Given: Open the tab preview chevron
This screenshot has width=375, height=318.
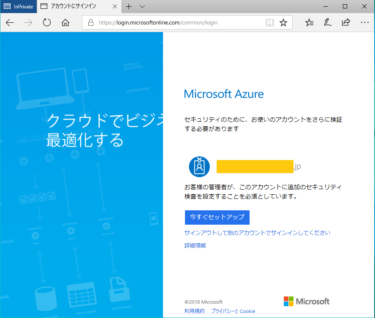Looking at the screenshot, I should click(142, 7).
